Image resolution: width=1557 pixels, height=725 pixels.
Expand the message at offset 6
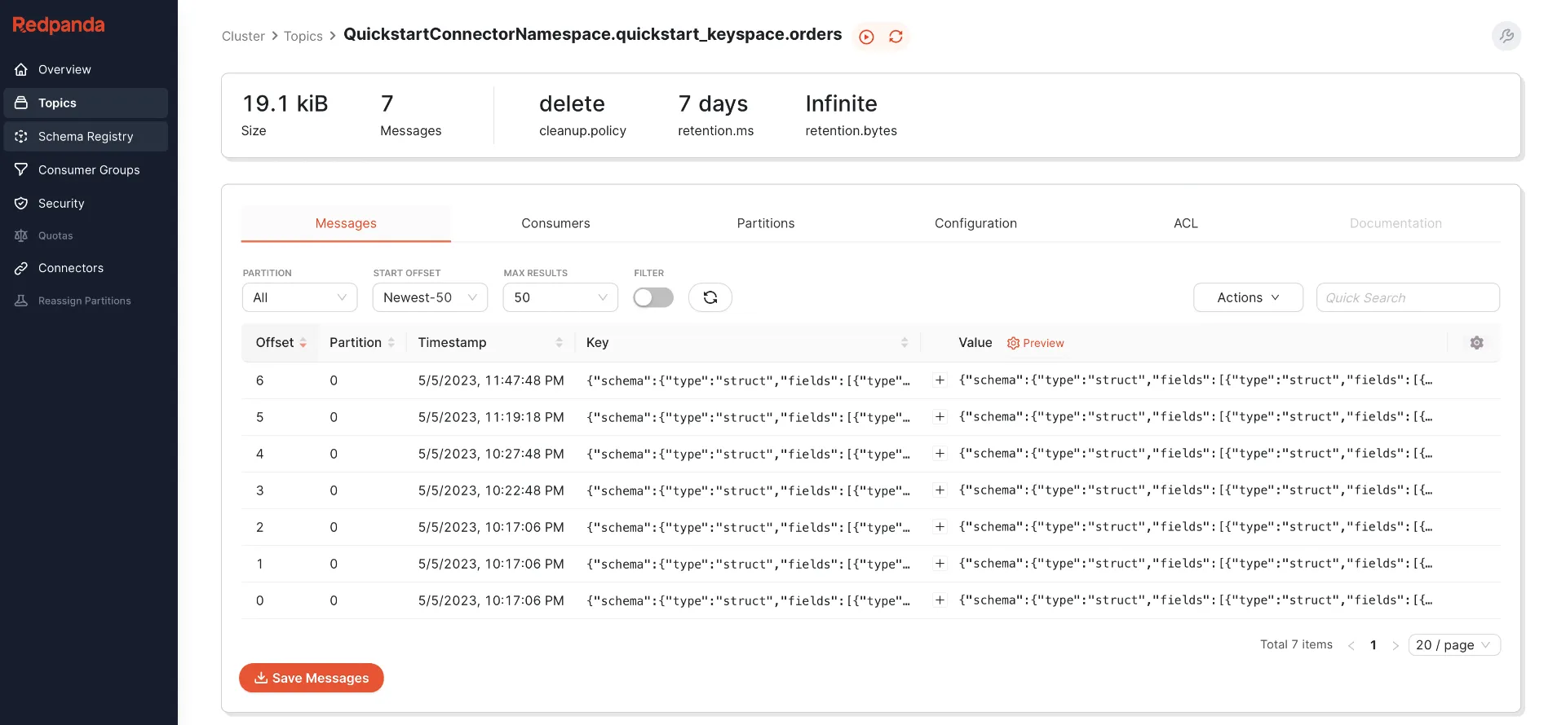940,380
